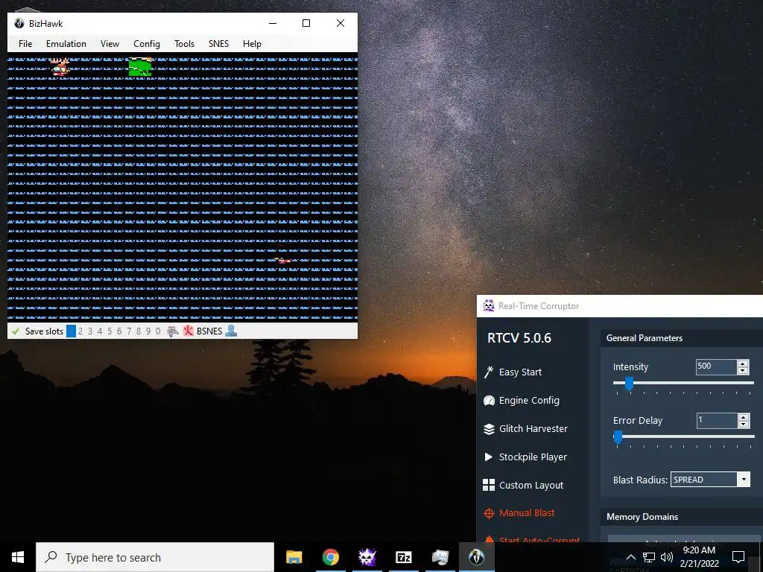The image size is (763, 572).
Task: Select save slot 3 in BizHawk
Action: [x=90, y=331]
